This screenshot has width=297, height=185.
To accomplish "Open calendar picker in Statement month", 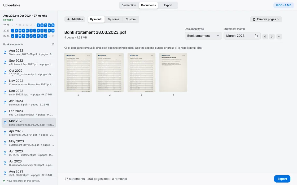I will tap(256, 36).
